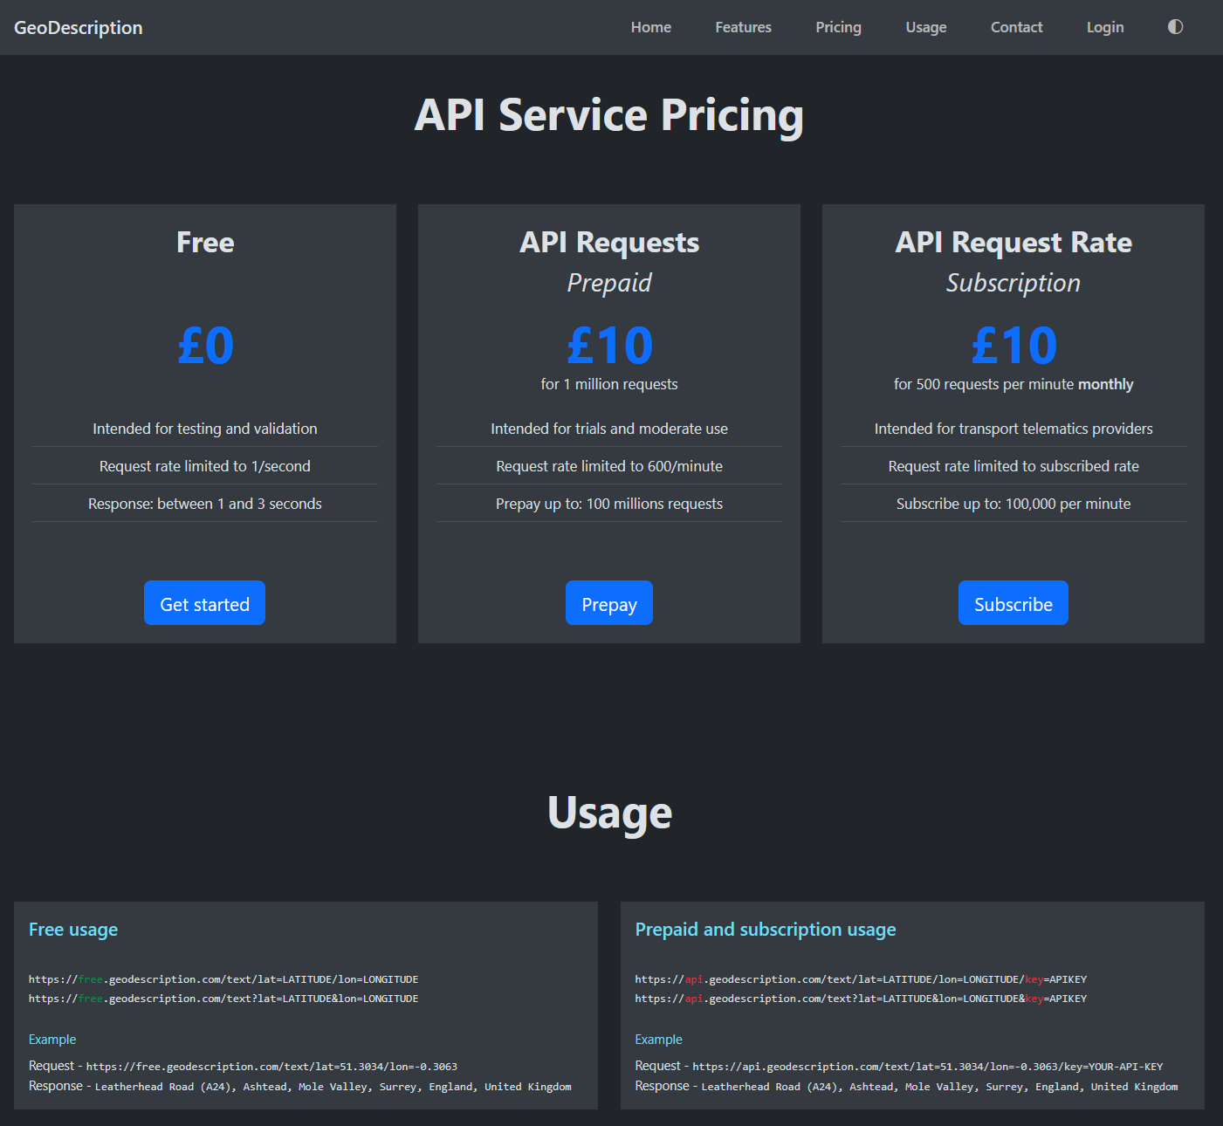Click the GeoDescription brand logo
The height and width of the screenshot is (1126, 1223).
[x=79, y=28]
